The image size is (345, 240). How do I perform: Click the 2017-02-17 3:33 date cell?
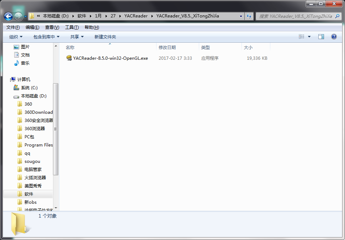tap(175, 58)
